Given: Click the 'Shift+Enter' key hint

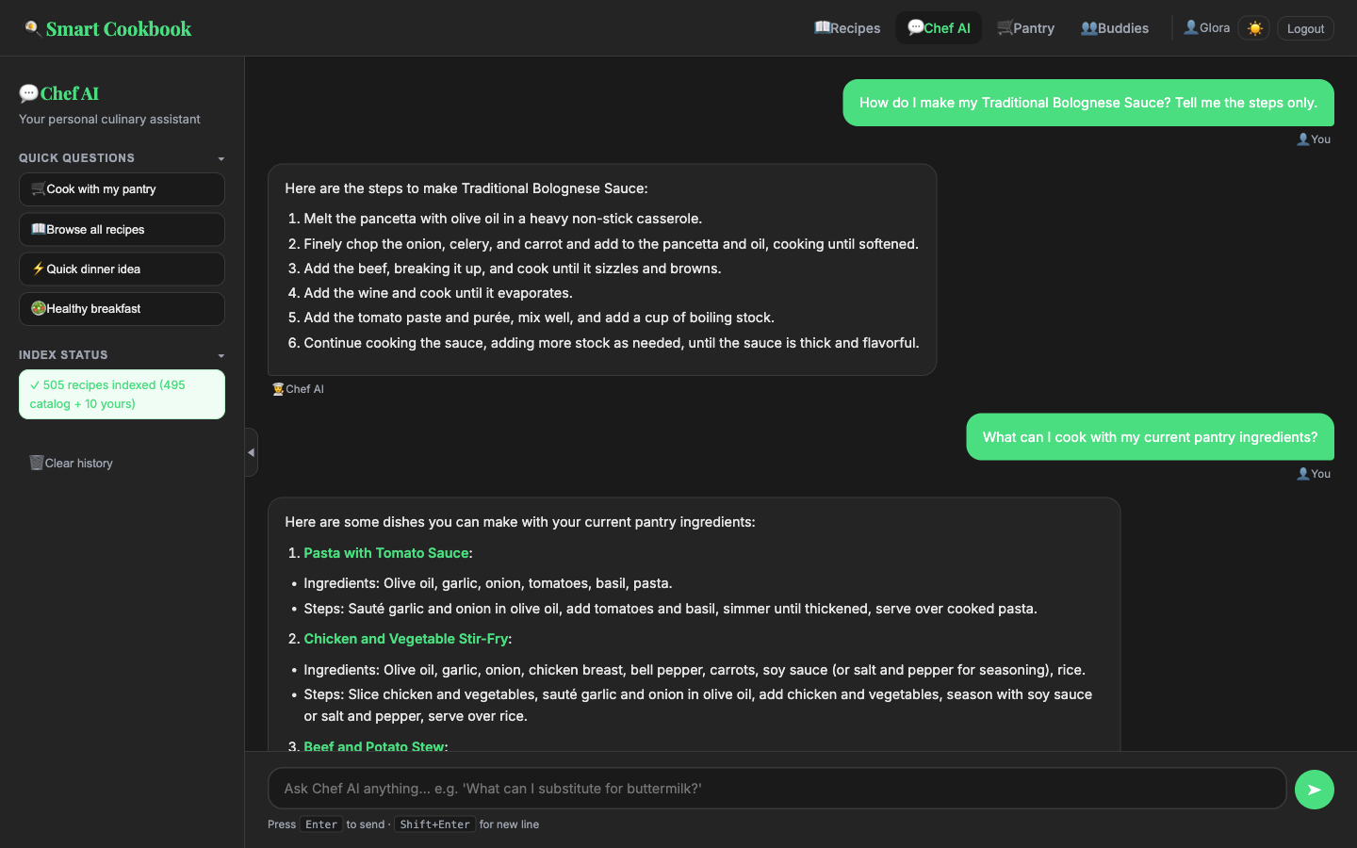Looking at the screenshot, I should pyautogui.click(x=434, y=824).
